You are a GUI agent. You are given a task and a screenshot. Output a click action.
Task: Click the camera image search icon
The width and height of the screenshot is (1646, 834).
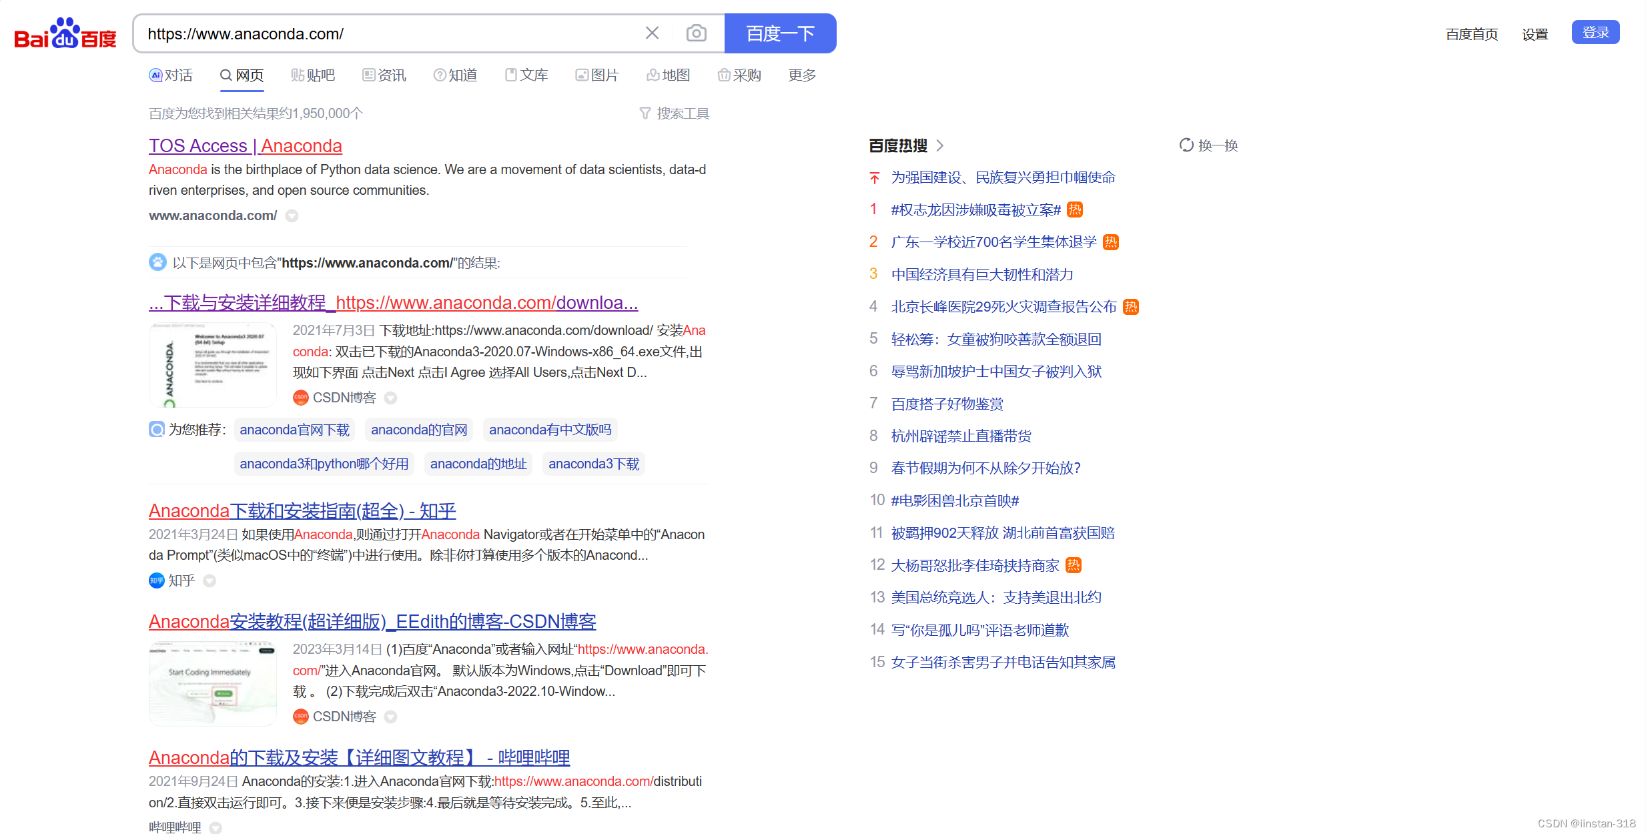(696, 33)
